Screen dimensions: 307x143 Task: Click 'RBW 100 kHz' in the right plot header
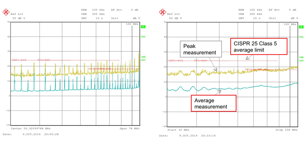(x=250, y=10)
